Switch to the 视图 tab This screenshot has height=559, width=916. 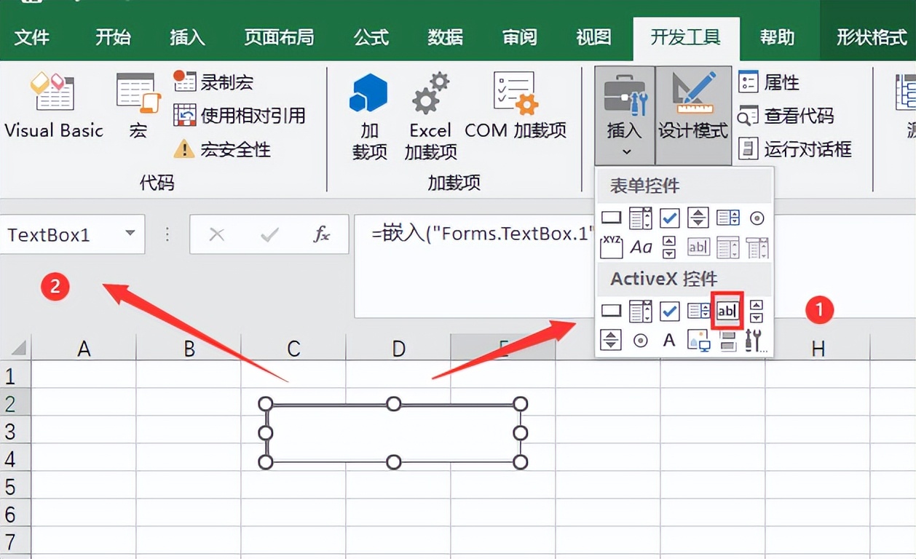[593, 36]
